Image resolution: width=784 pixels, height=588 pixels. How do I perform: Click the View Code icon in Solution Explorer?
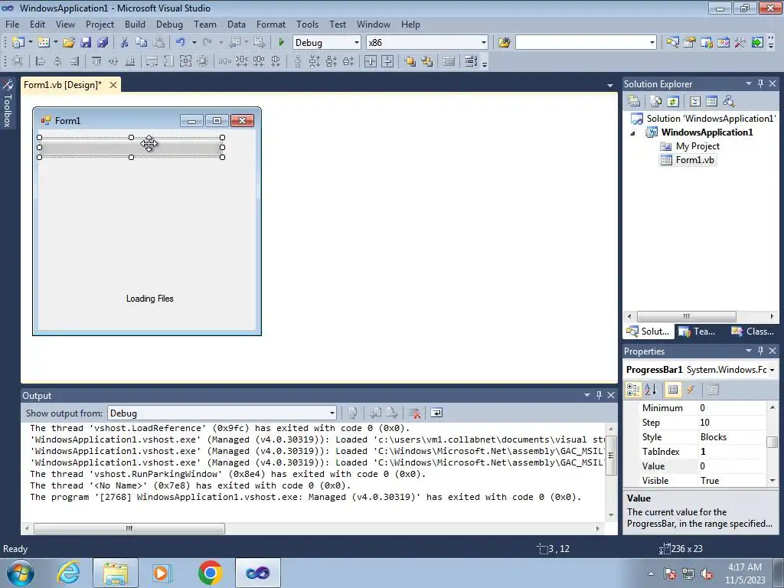click(695, 102)
